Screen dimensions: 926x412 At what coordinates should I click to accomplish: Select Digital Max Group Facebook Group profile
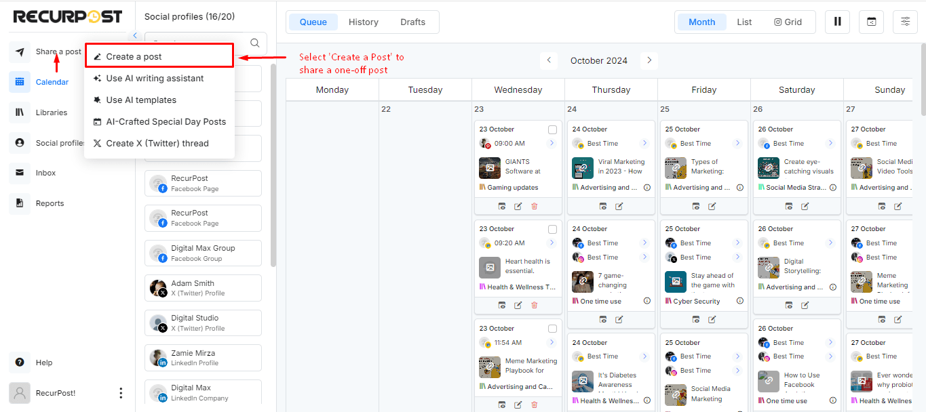coord(203,253)
